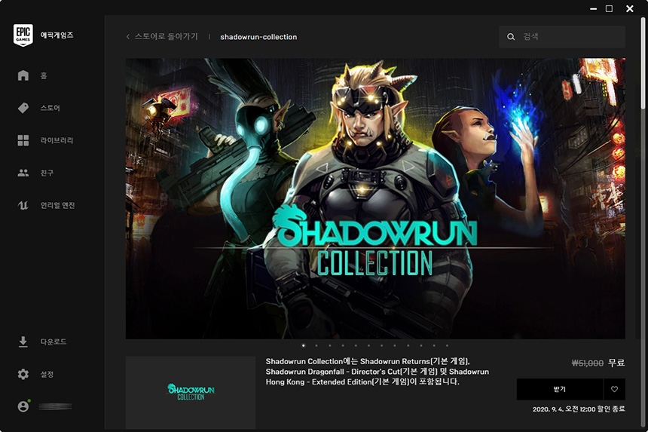Viewport: 648px width, 432px height.
Task: Select the sixth carousel dot
Action: (368, 345)
